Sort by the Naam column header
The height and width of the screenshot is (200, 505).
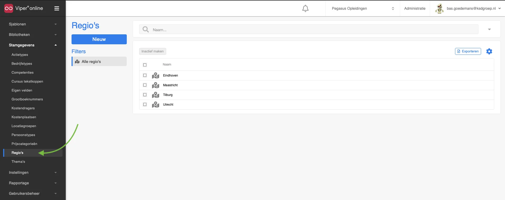167,64
